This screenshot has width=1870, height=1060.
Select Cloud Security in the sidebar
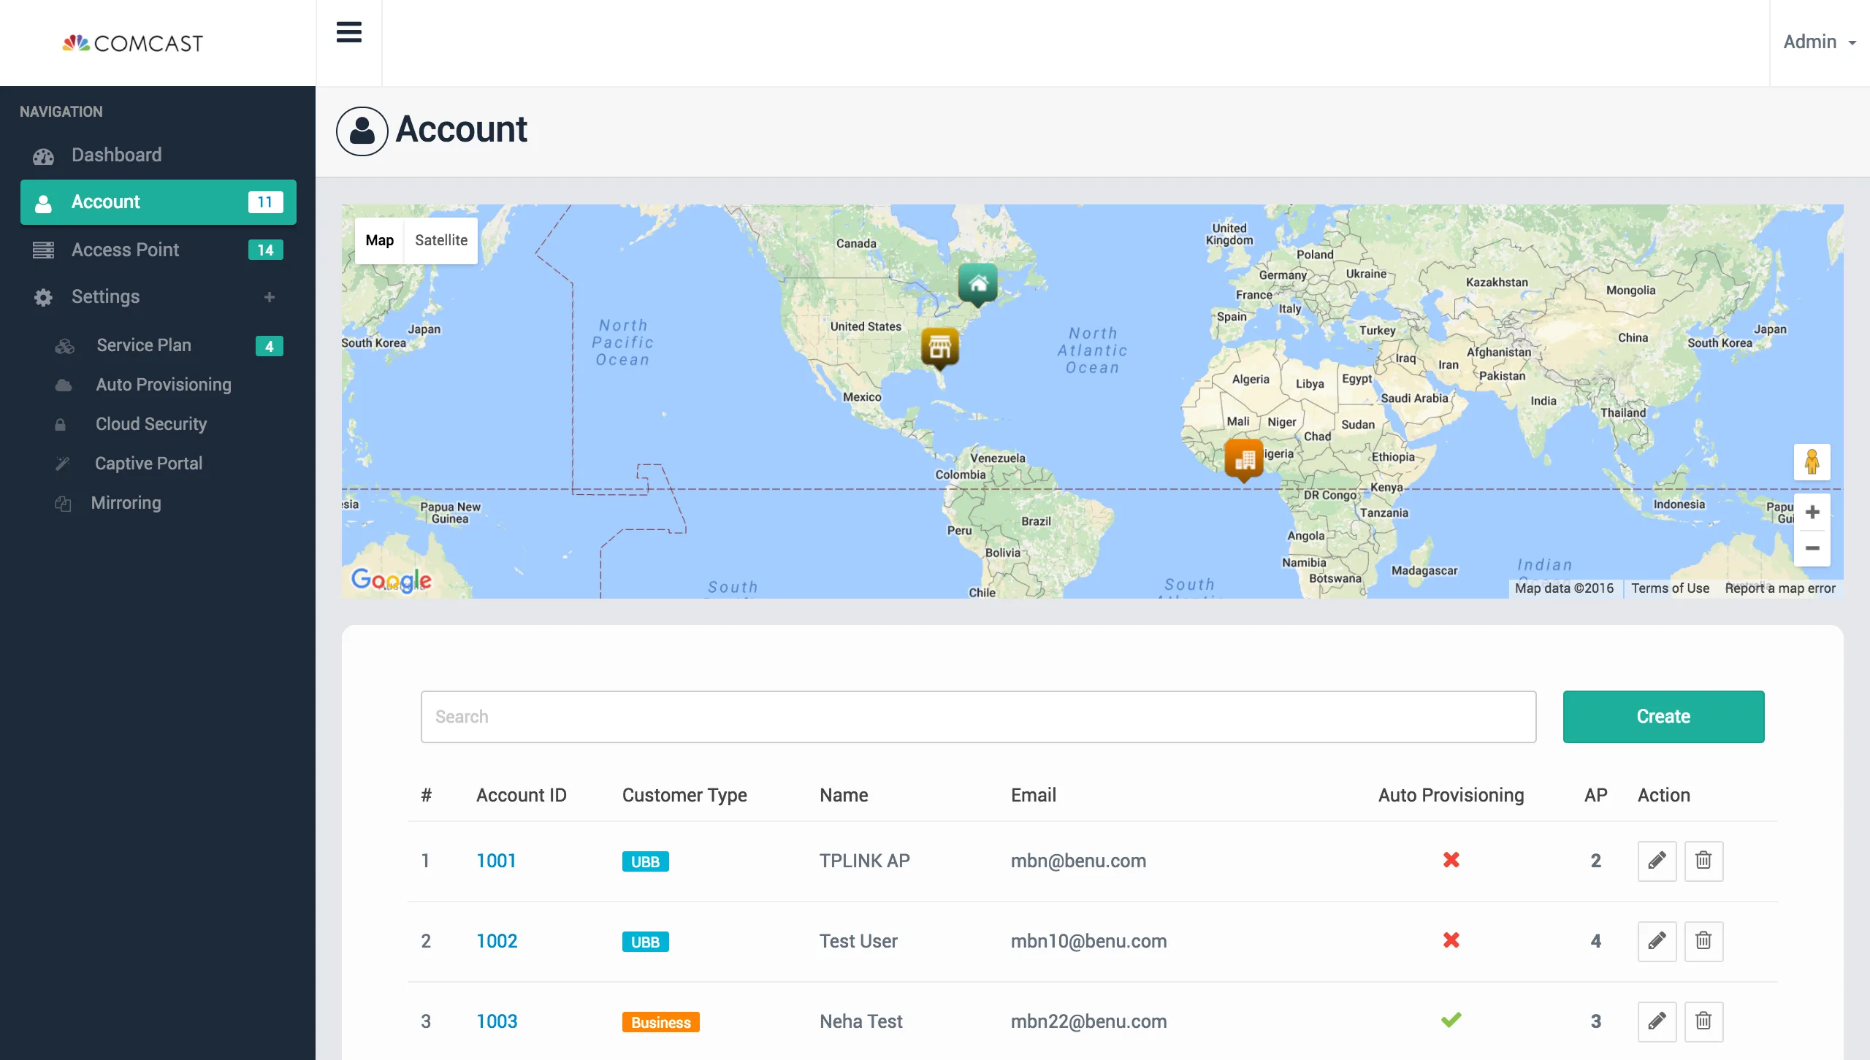[x=150, y=423]
